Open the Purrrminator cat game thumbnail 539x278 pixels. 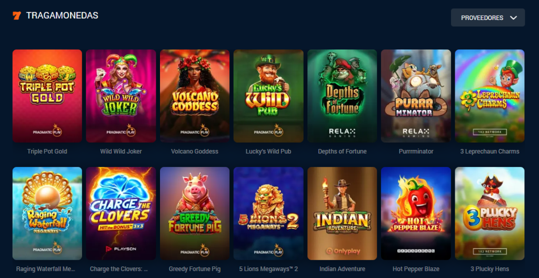pyautogui.click(x=416, y=96)
